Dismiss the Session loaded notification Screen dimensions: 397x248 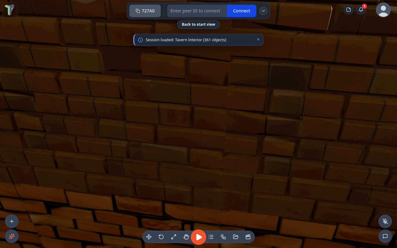258,39
